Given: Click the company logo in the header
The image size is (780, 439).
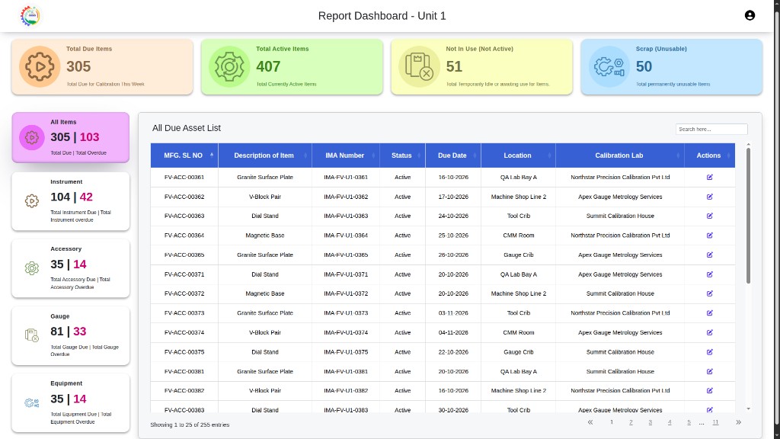Looking at the screenshot, I should coord(30,16).
